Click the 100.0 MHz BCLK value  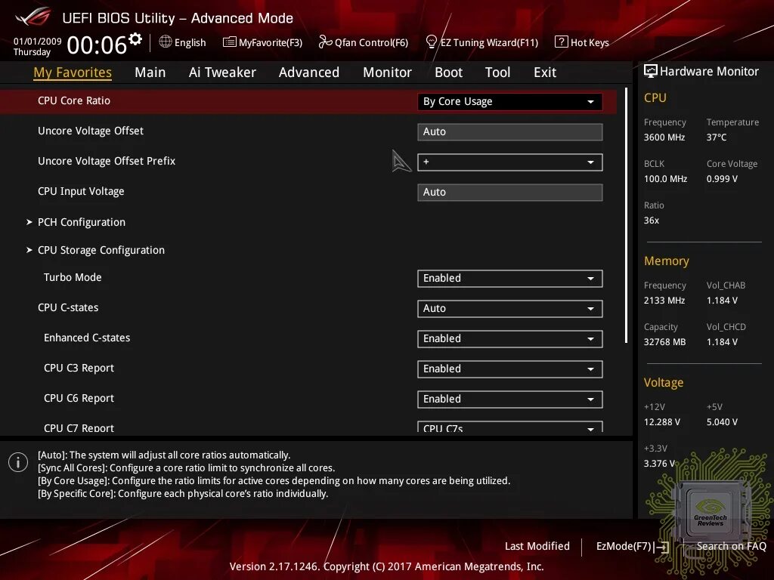click(x=665, y=179)
